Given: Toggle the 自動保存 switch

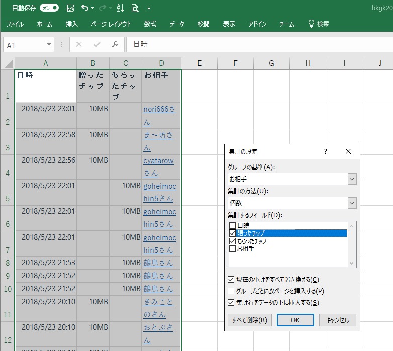Looking at the screenshot, I should [49, 8].
